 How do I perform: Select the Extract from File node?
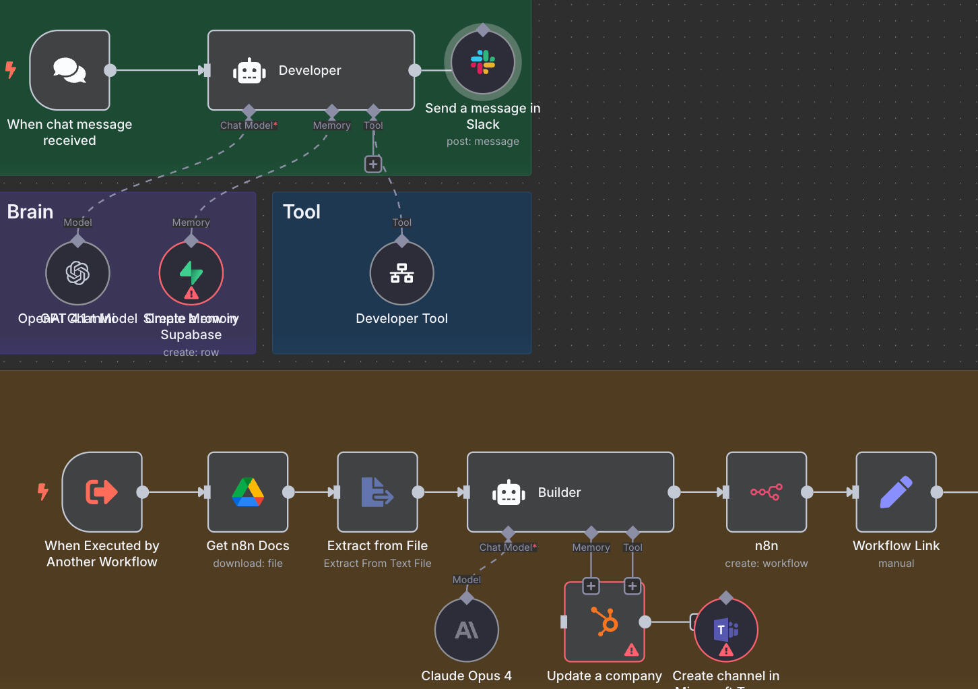[377, 492]
